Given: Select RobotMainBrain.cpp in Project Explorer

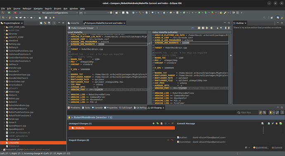Looking at the screenshot, I should pyautogui.click(x=19, y=105).
